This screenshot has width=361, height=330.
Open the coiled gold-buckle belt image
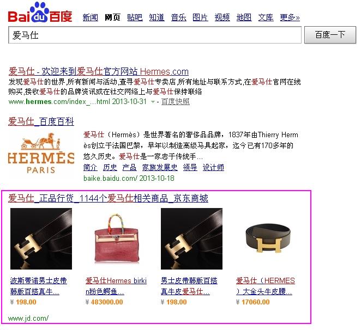point(267,239)
